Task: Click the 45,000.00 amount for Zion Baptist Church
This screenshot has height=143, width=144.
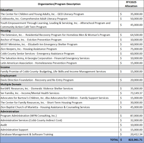Action: click(136, 107)
